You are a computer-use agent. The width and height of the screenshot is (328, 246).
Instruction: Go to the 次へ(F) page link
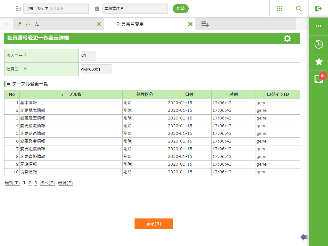[47, 183]
